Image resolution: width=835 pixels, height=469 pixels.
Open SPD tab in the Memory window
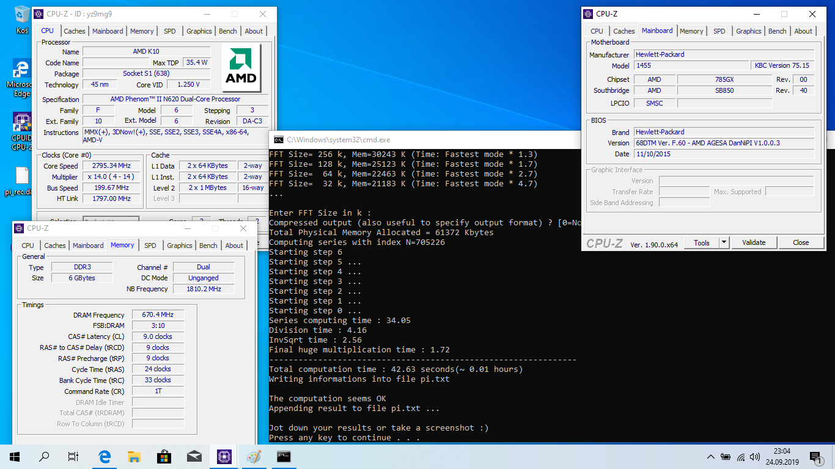click(x=150, y=245)
